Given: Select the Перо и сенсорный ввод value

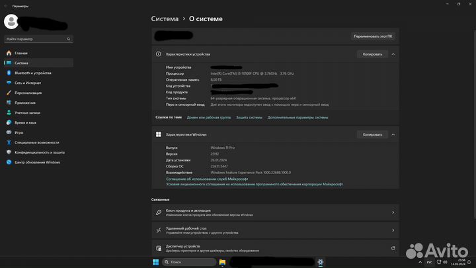Looking at the screenshot, I should (270, 105).
